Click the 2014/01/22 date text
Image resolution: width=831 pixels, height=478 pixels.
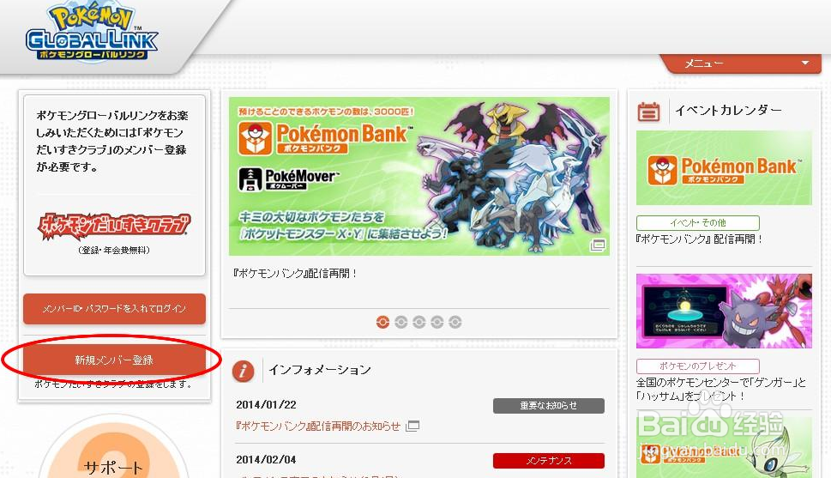coord(266,405)
